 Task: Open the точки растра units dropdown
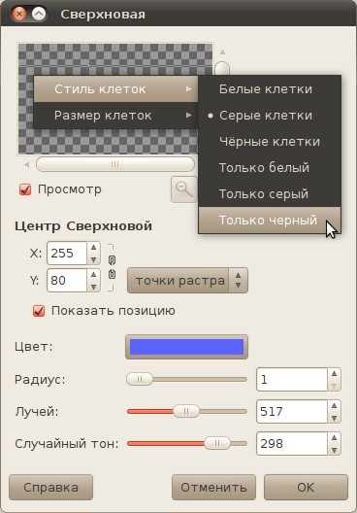[x=187, y=281]
